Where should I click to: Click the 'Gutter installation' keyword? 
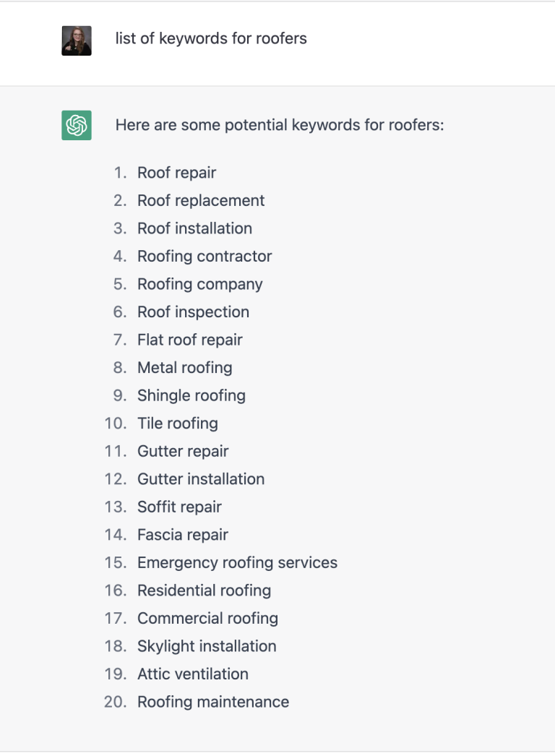click(x=201, y=479)
